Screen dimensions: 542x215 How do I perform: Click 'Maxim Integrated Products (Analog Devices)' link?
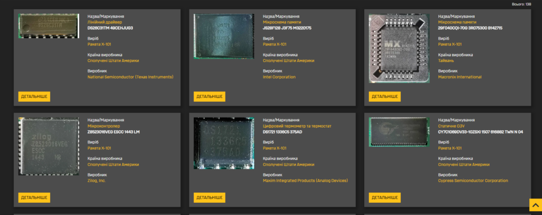point(305,181)
